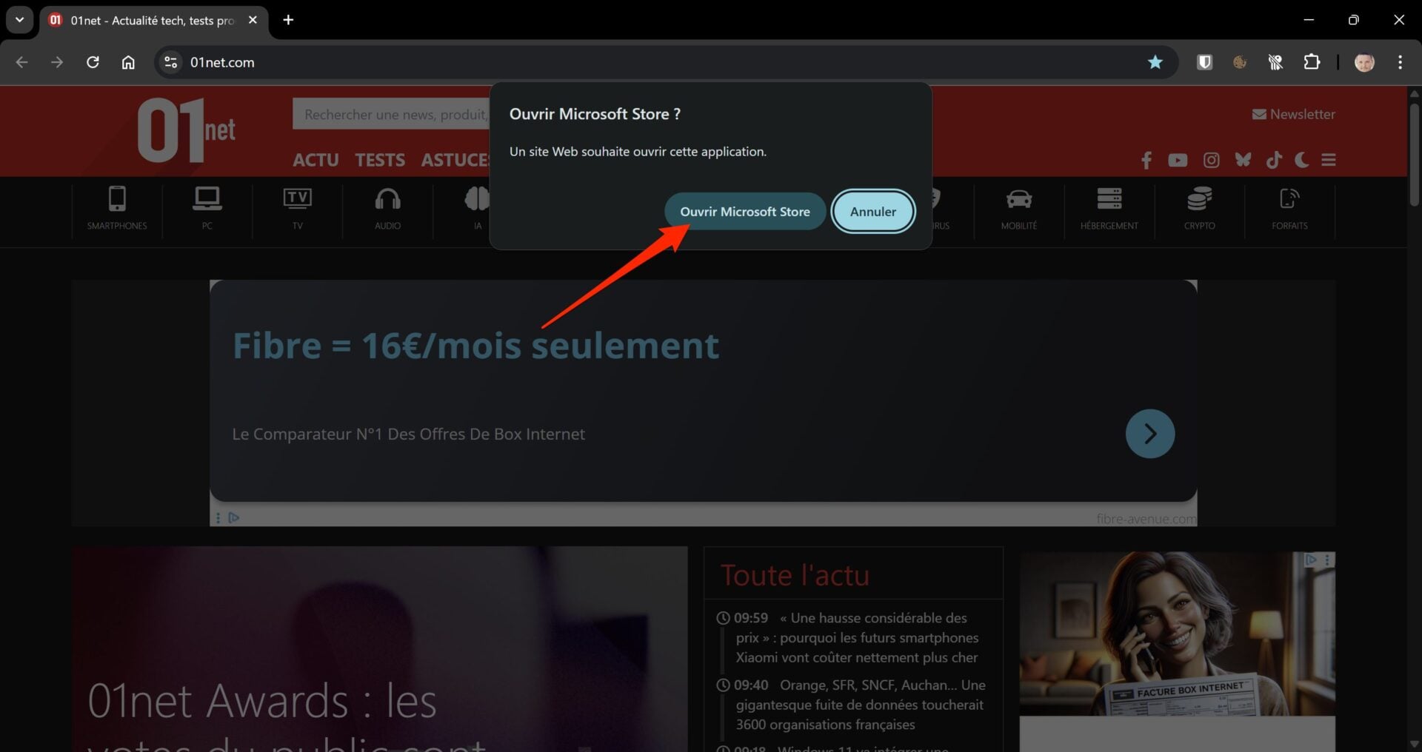Open the Hébergement category
Viewport: 1422px width, 752px height.
click(1109, 208)
